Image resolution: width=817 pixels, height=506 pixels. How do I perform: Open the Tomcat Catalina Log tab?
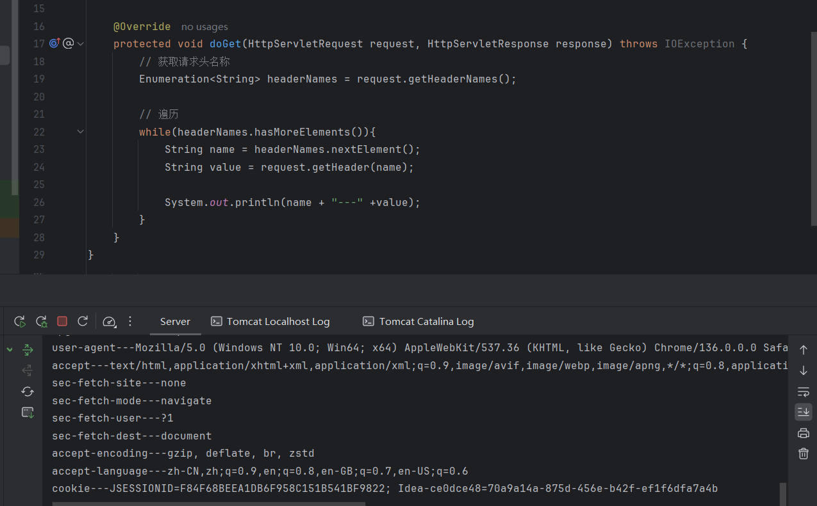[418, 321]
